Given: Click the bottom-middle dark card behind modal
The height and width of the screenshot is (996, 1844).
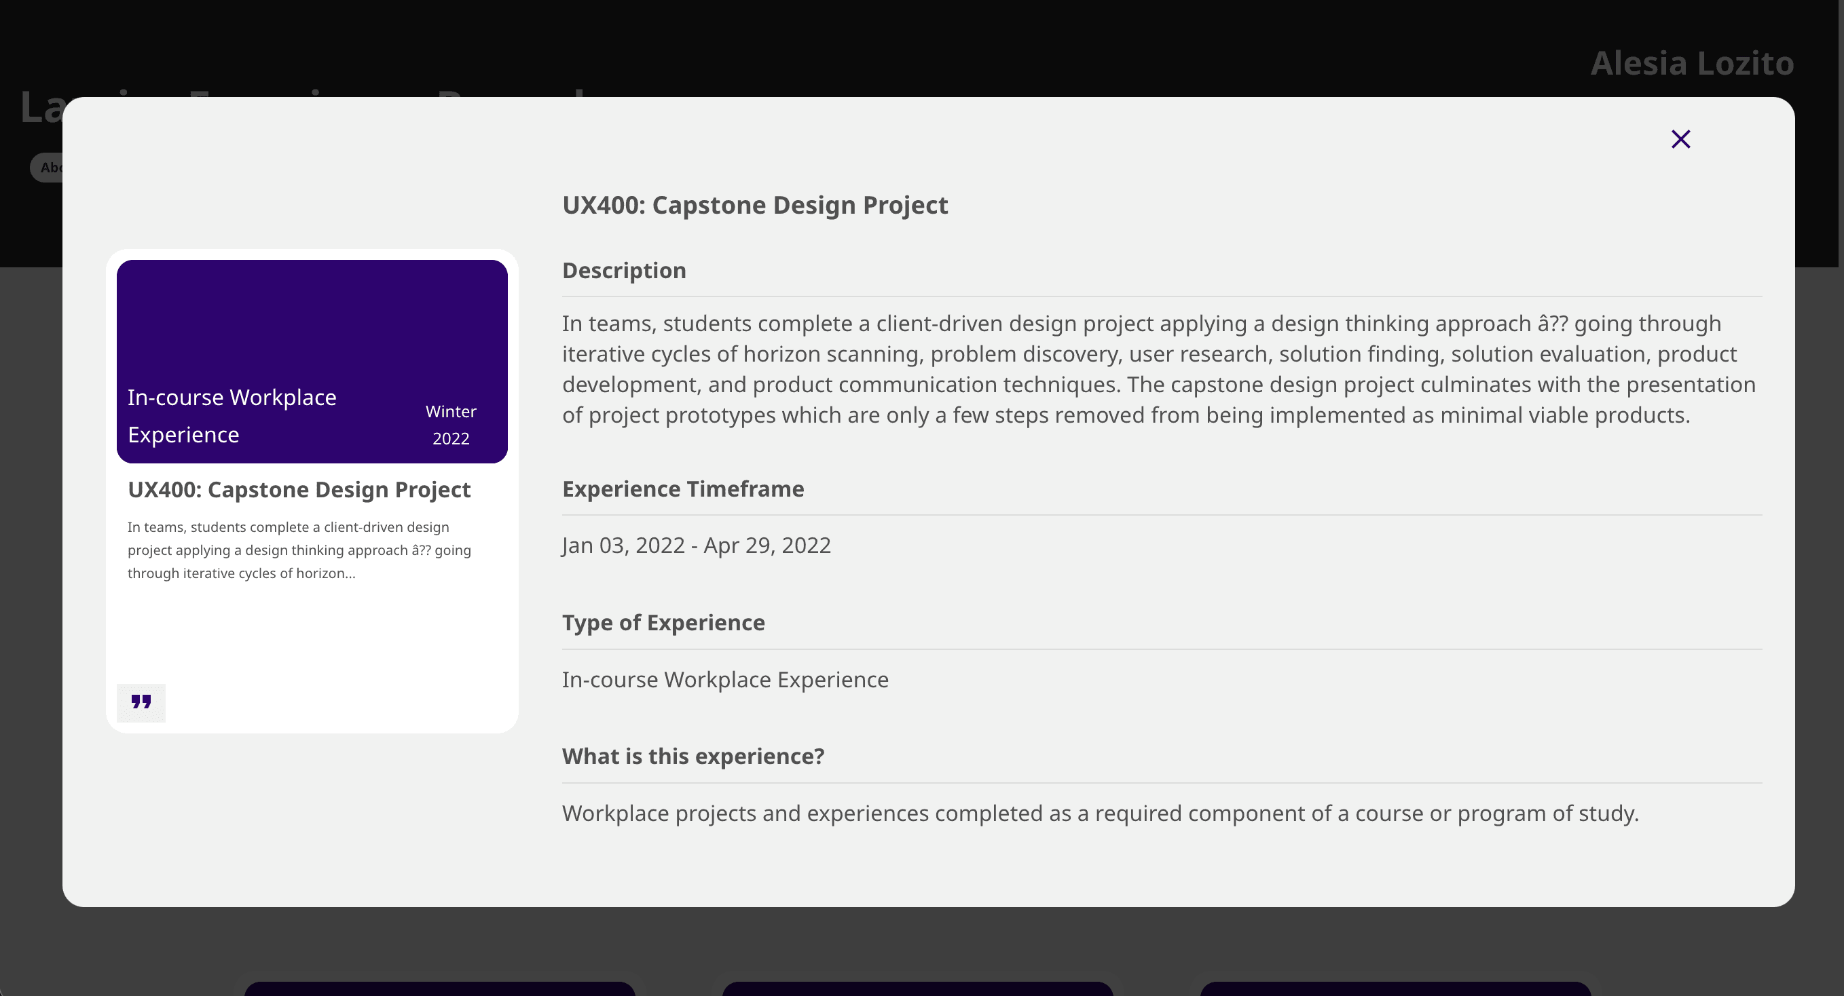Looking at the screenshot, I should (917, 988).
